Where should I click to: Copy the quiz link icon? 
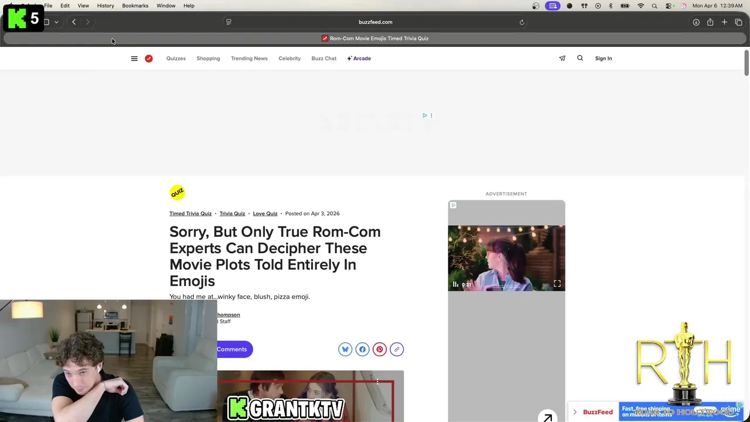397,349
